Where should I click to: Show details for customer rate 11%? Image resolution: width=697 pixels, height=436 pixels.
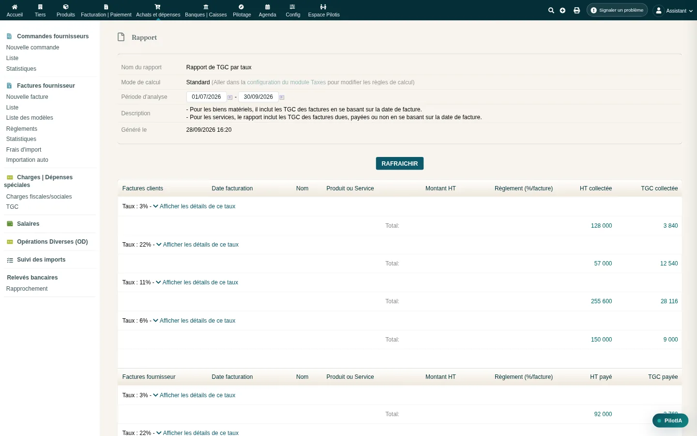point(197,282)
